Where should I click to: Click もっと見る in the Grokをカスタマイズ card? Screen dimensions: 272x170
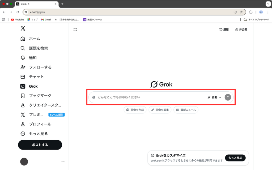pyautogui.click(x=235, y=158)
